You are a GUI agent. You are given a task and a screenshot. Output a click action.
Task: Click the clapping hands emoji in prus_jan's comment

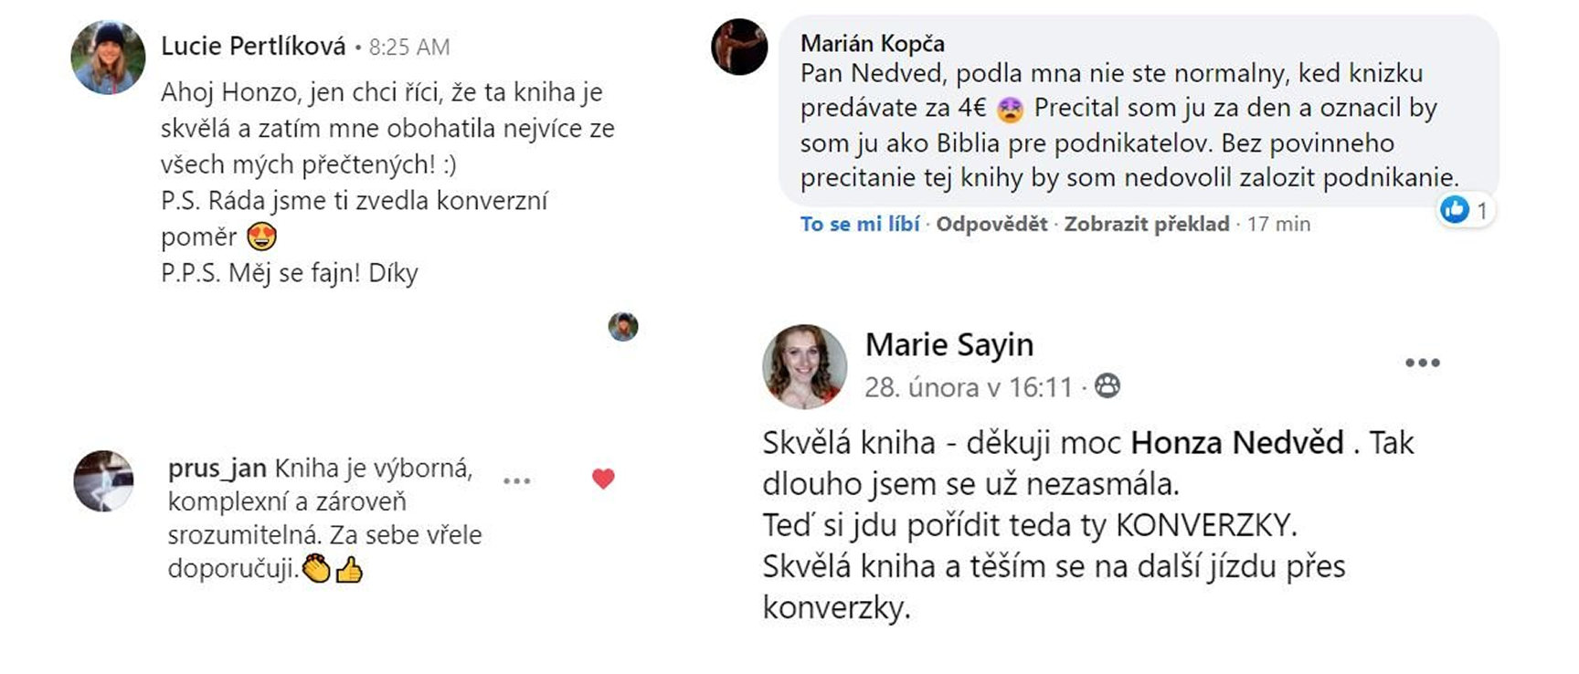click(x=316, y=569)
